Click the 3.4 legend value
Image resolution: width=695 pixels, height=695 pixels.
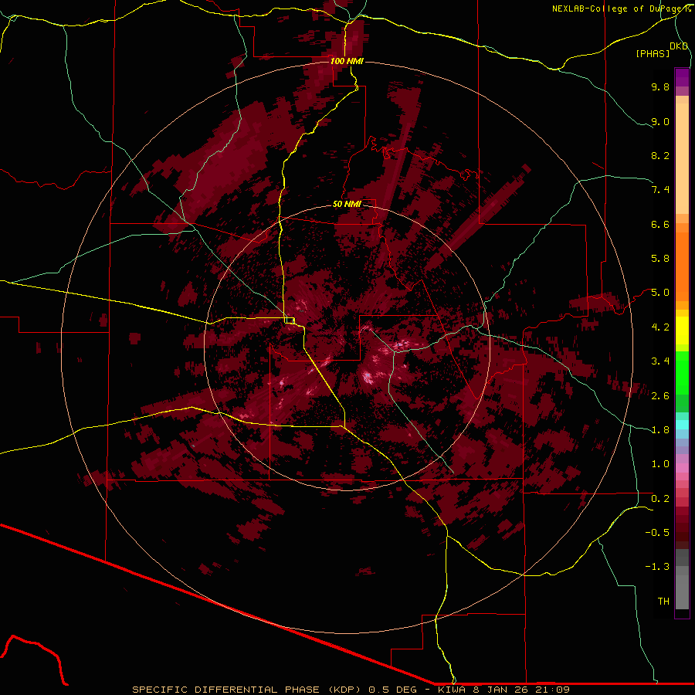660,361
